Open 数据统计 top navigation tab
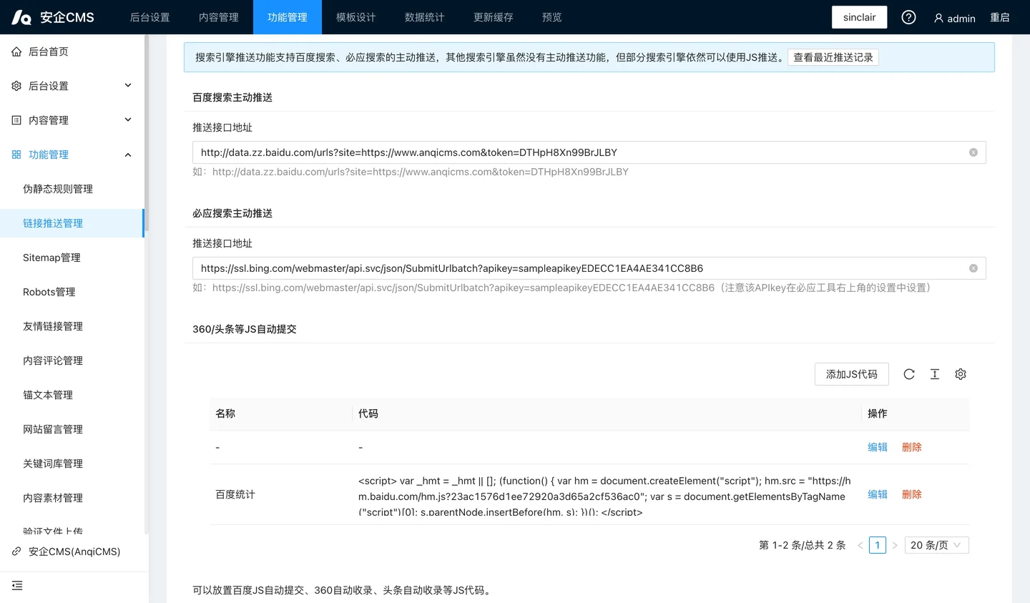 point(425,17)
